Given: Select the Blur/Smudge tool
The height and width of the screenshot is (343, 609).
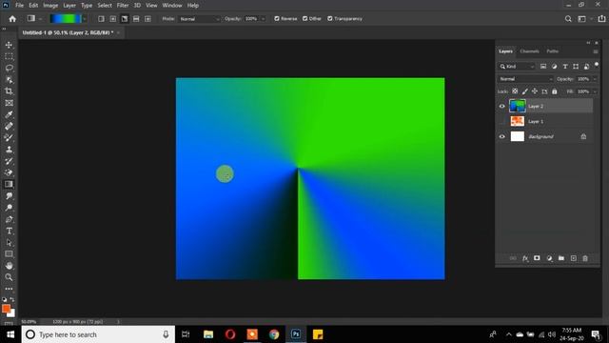Looking at the screenshot, I should coord(9,196).
